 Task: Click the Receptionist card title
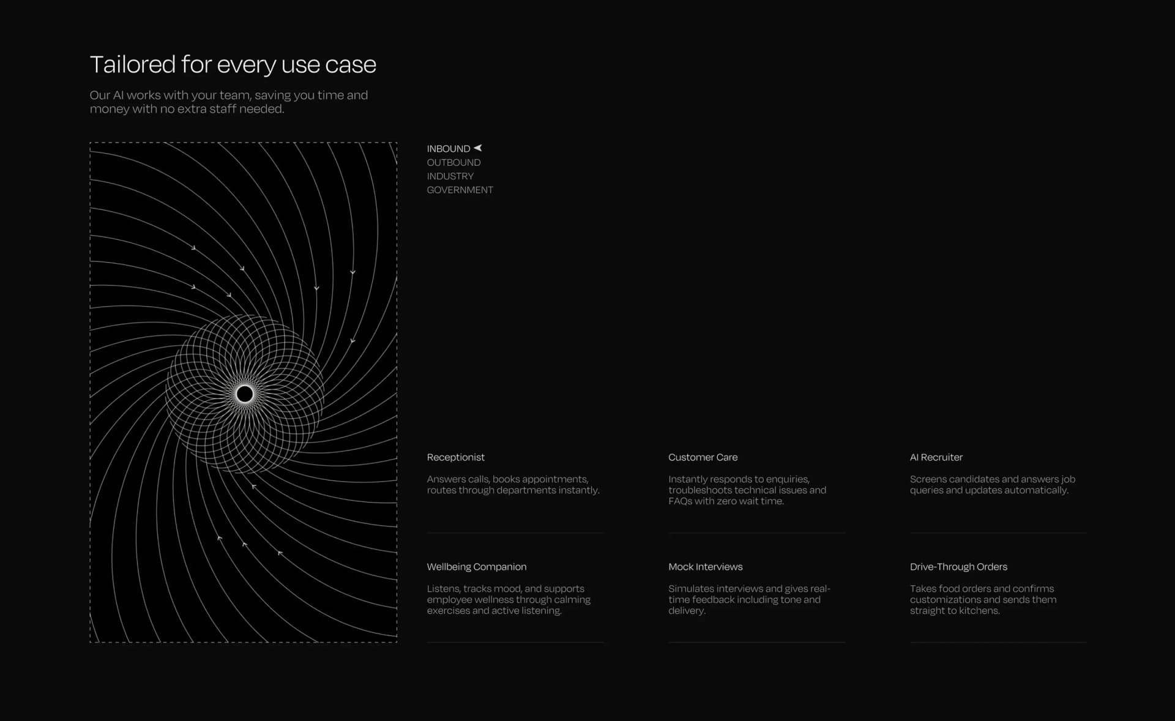click(455, 457)
